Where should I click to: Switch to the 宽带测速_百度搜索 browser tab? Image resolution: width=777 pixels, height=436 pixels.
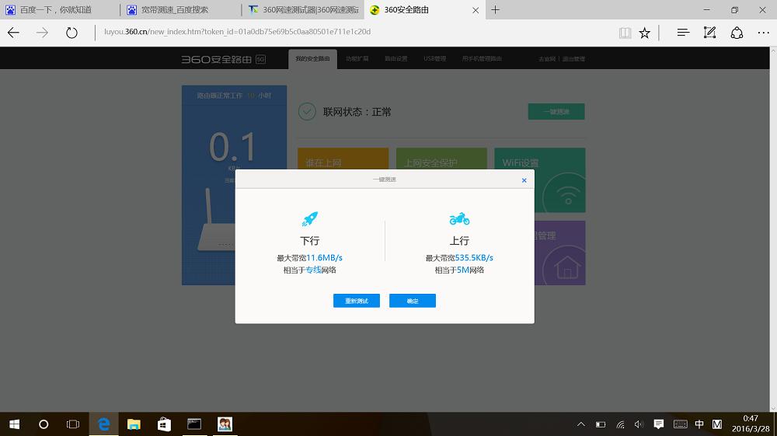[x=181, y=10]
